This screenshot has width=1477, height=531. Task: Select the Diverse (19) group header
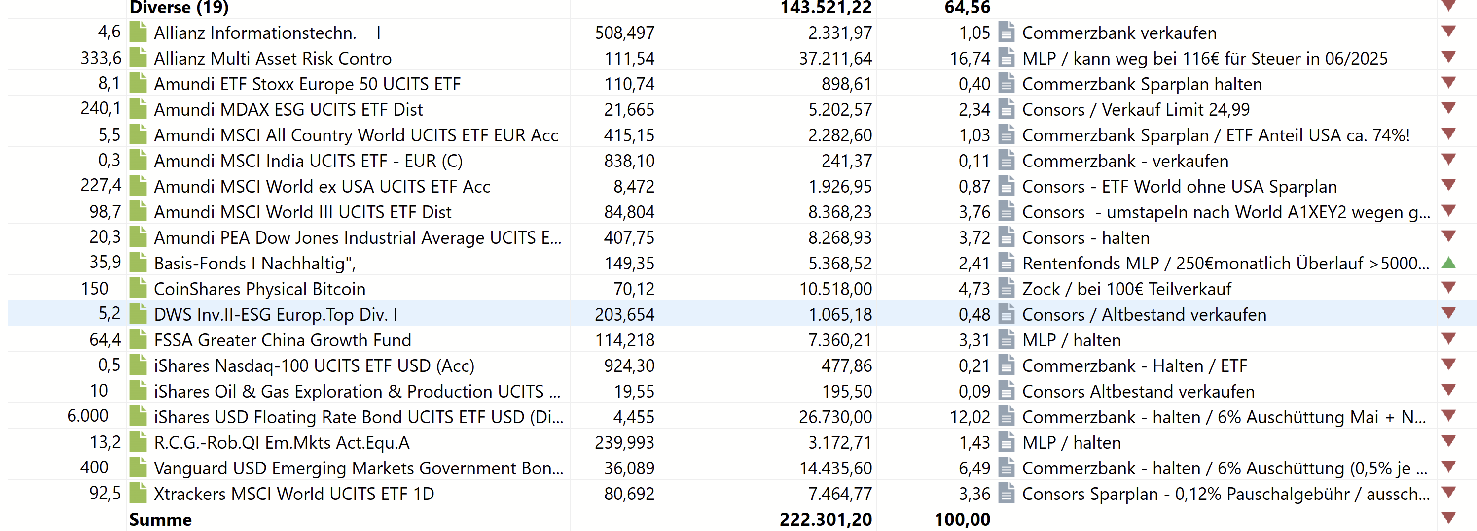coord(179,7)
